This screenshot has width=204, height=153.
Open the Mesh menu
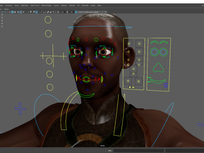17,6
